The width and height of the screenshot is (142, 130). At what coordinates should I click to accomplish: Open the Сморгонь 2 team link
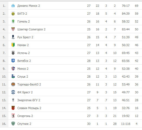click(25, 116)
